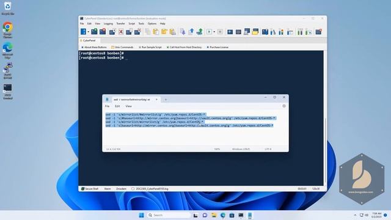Click the grey-bordered dark screen toolbar icon
The height and width of the screenshot is (220, 391).
238,32
